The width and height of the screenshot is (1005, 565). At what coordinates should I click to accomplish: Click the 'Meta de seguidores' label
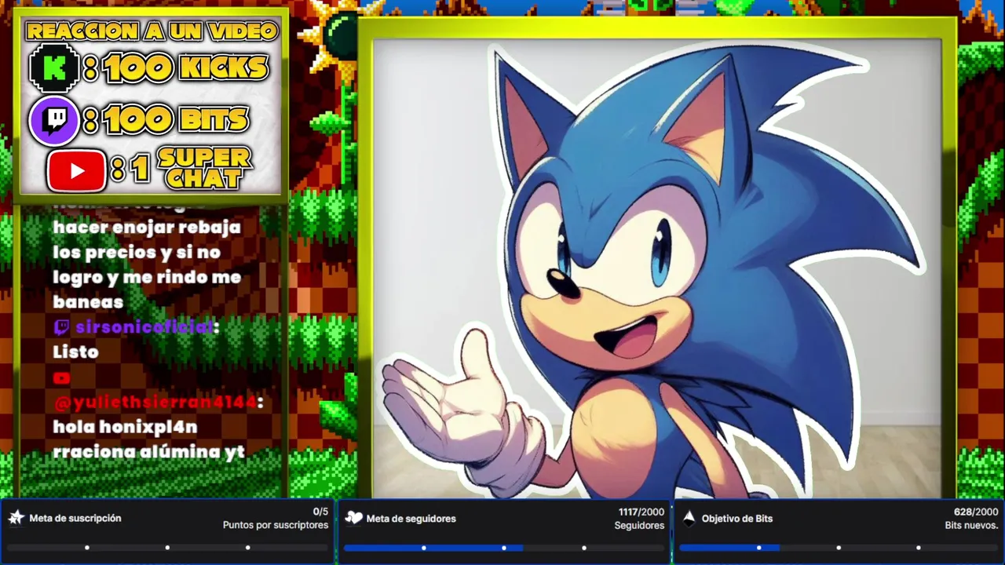click(x=411, y=519)
